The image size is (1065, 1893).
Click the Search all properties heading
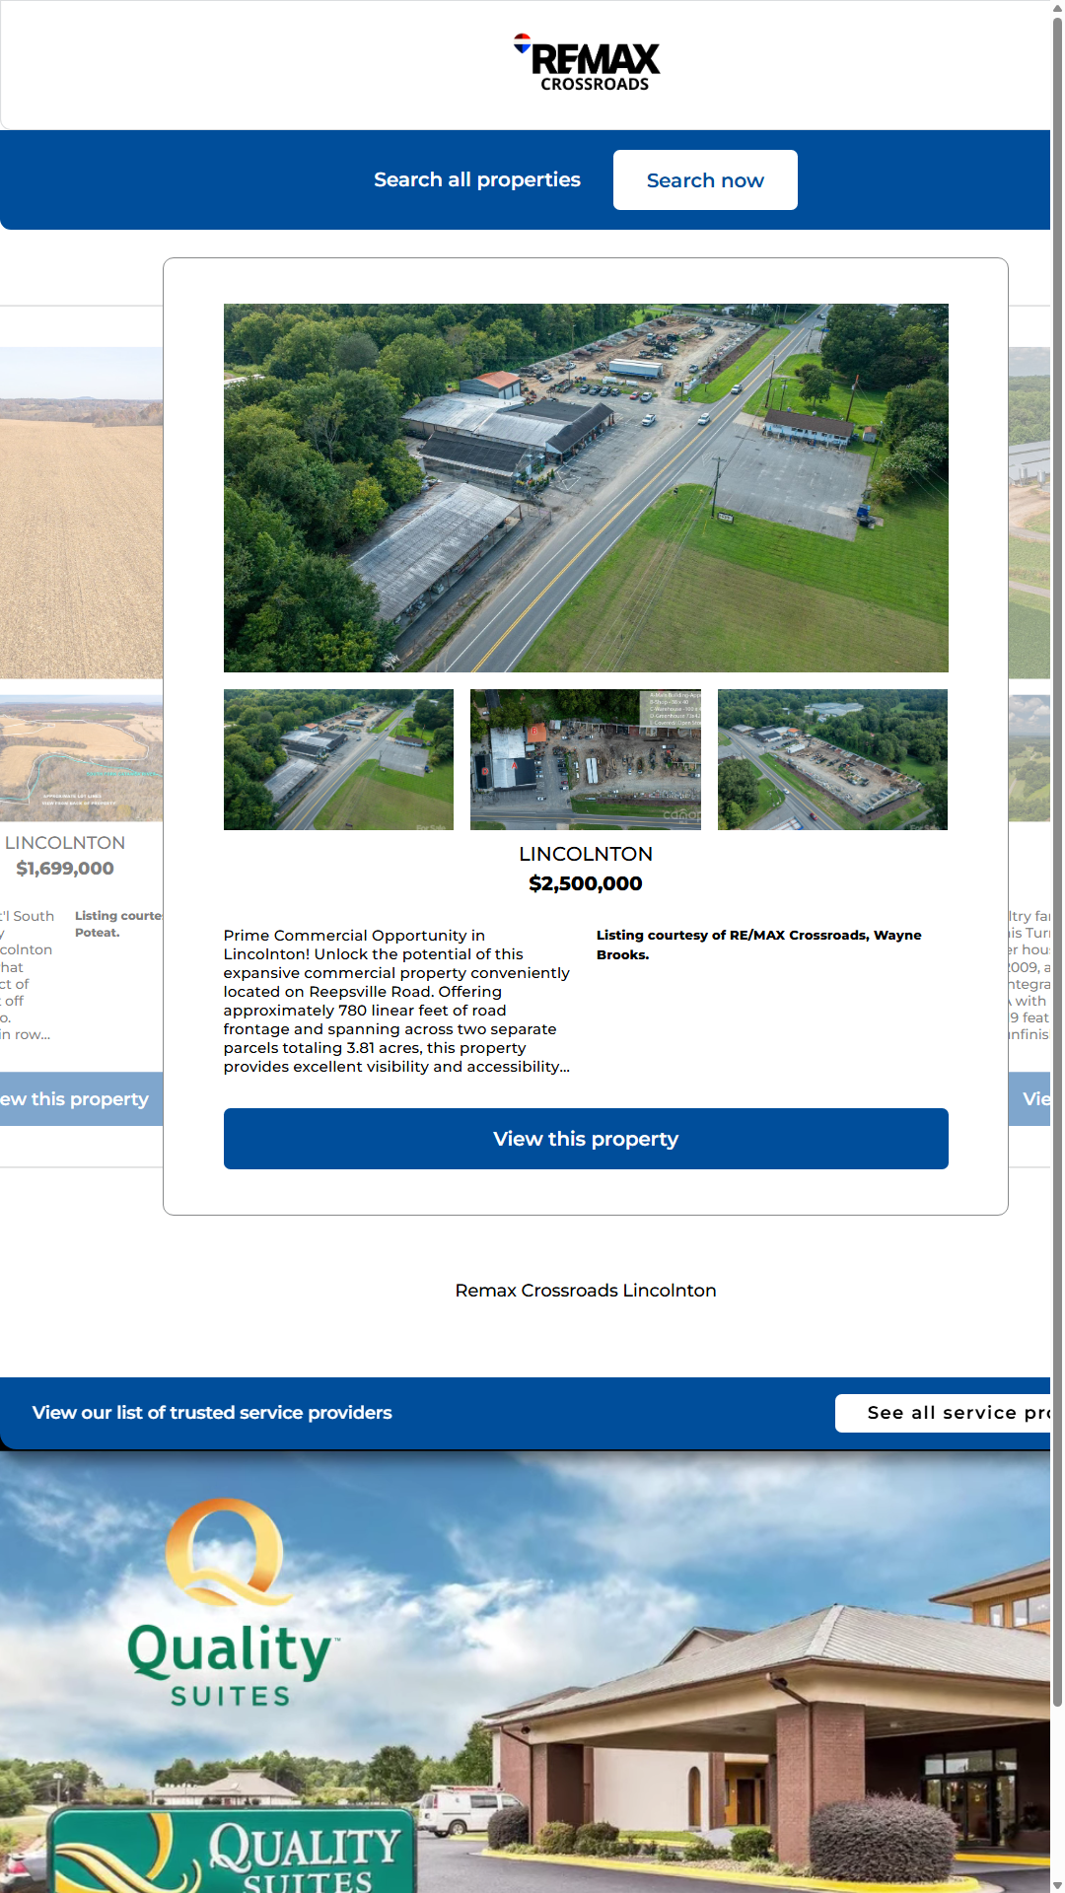click(x=476, y=180)
